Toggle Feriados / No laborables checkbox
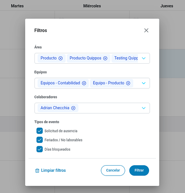 39,140
